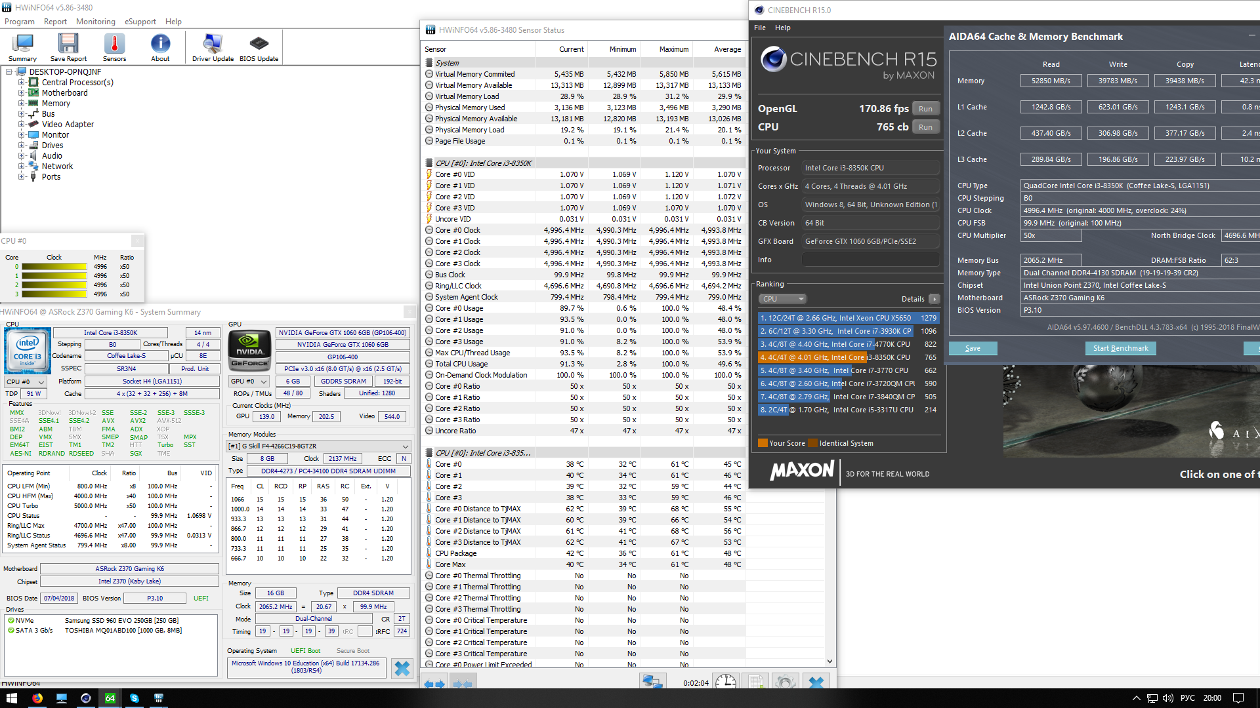Click the Save Report icon

68,47
